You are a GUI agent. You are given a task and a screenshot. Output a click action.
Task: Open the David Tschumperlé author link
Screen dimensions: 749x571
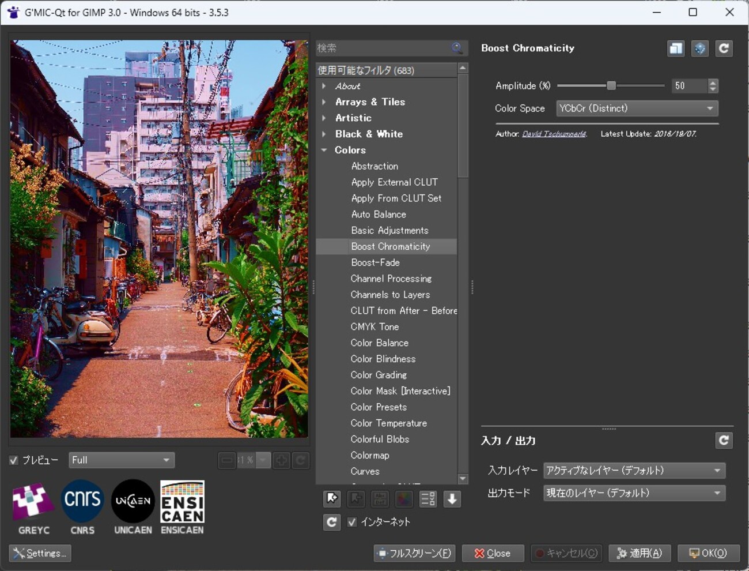[554, 134]
